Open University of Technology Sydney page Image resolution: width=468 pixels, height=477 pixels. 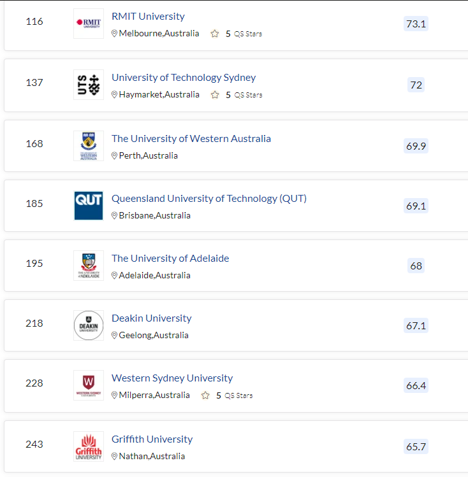point(184,78)
